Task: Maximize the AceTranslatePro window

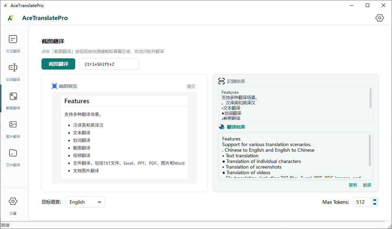Action: click(367, 6)
